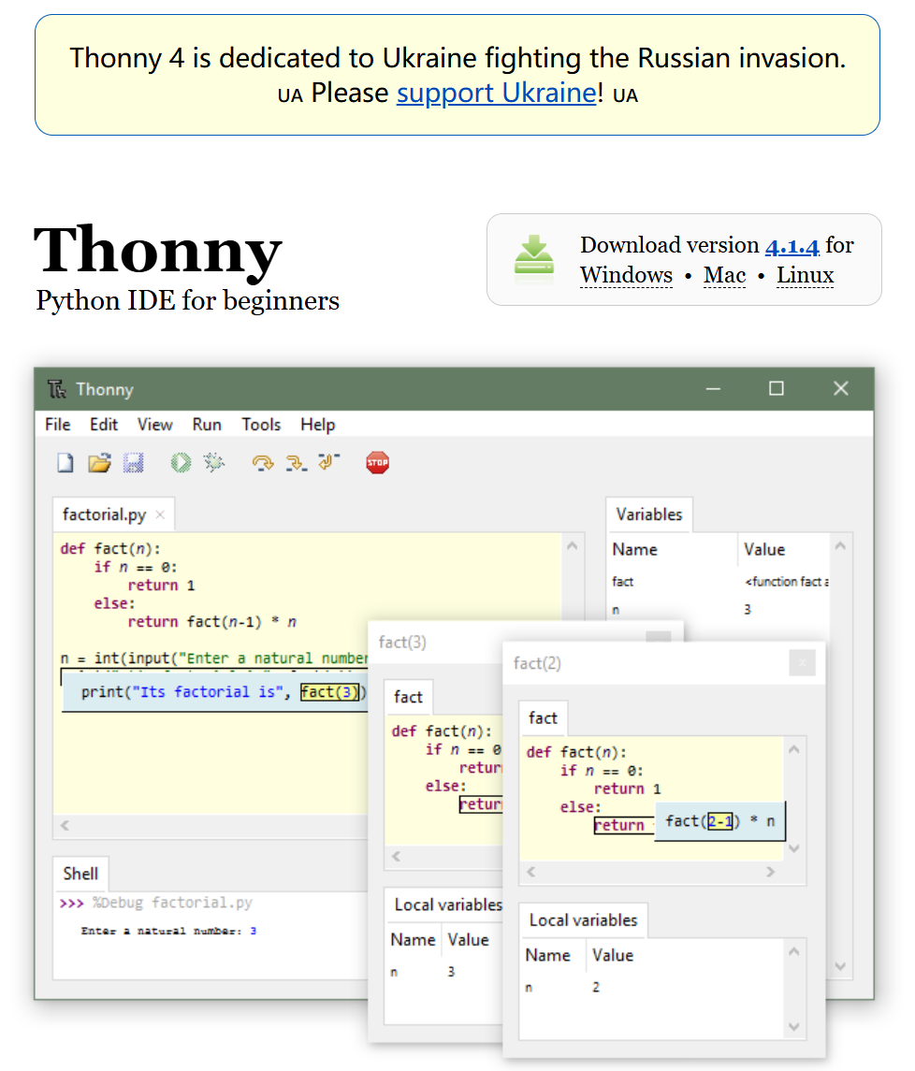Click fact(3) code scroll left arrow
The image size is (915, 1071).
(397, 856)
